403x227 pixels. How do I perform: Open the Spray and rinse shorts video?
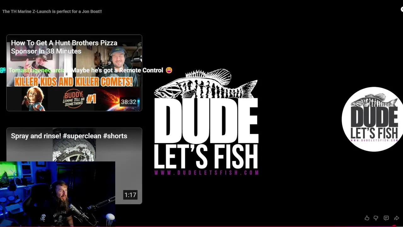74,166
